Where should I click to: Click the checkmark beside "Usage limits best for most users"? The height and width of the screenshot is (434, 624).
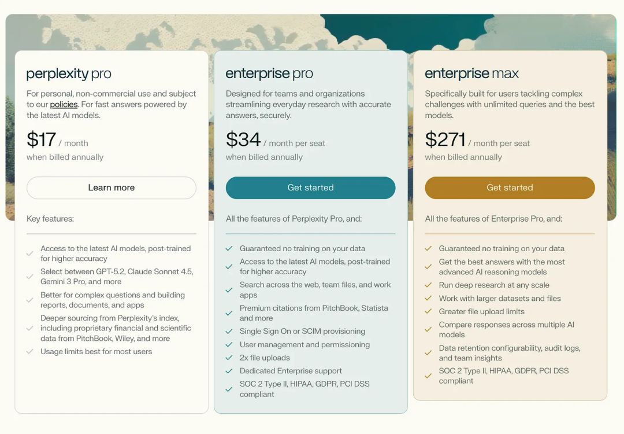30,352
